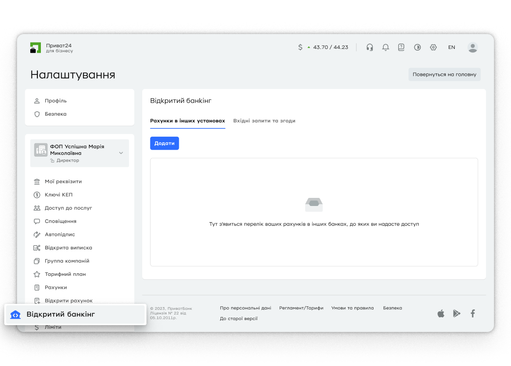511x366 pixels.
Task: Open Мої реквізити
Action: 63,181
